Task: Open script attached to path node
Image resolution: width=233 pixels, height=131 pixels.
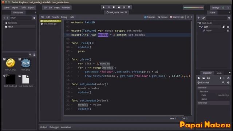Action: click(x=224, y=27)
